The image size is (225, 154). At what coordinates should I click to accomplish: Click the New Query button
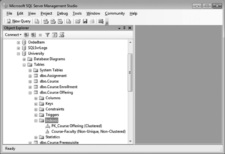coord(19,21)
